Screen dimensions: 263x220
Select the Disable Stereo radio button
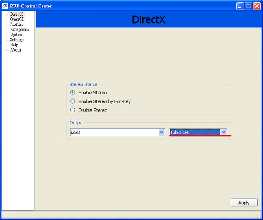[72, 110]
